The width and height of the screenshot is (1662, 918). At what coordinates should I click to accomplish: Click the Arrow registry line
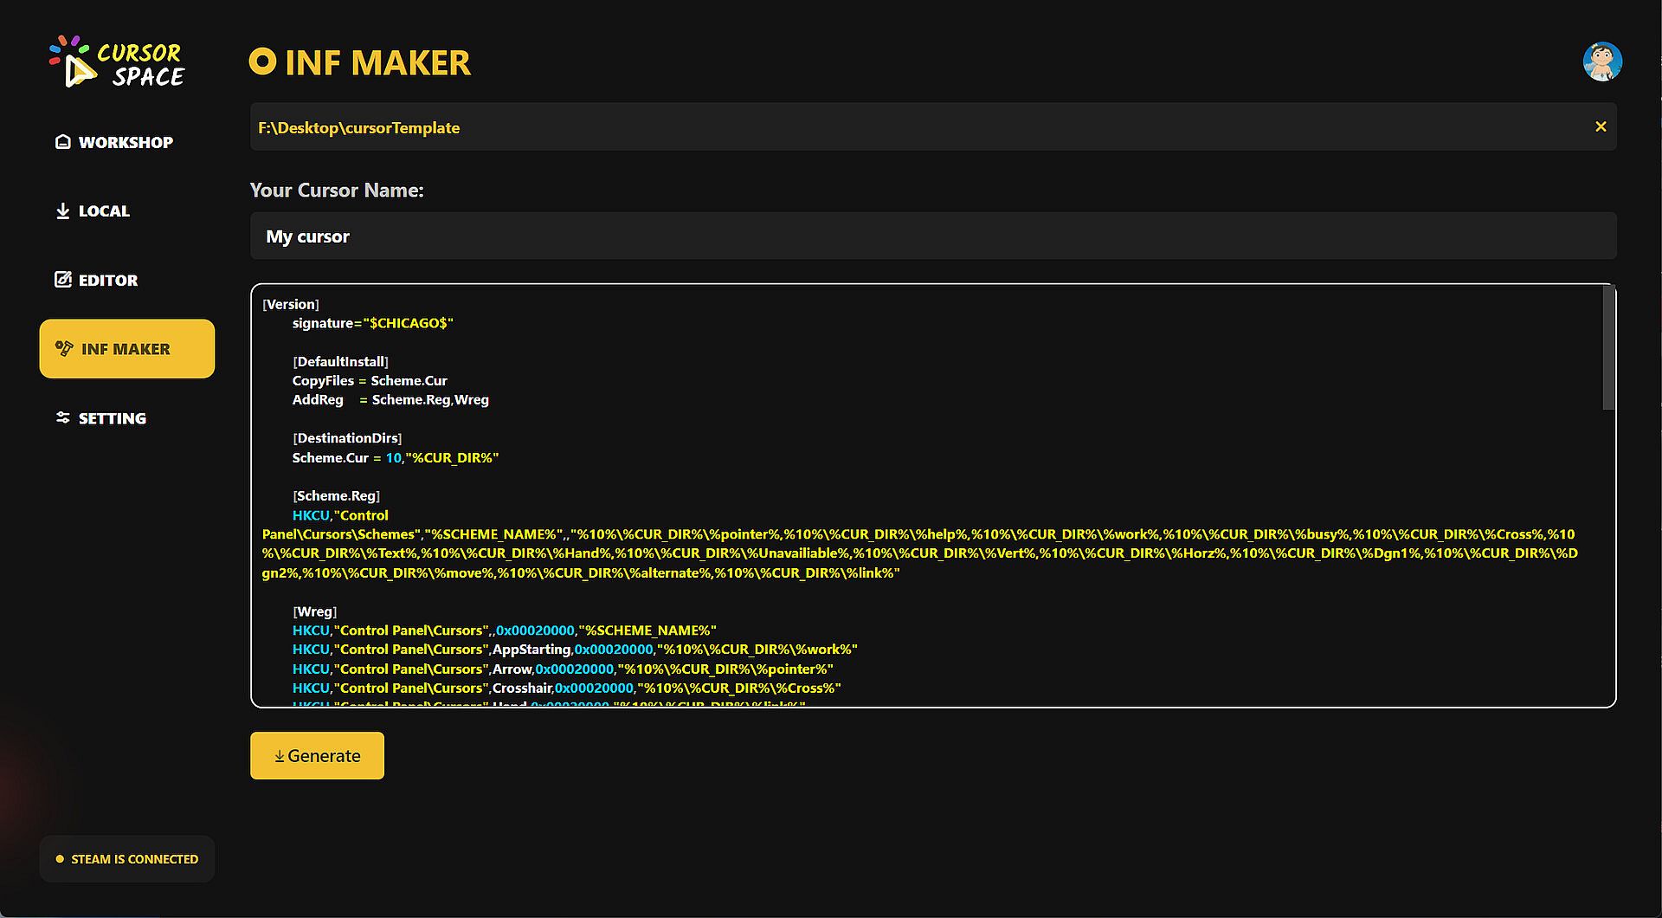click(563, 669)
